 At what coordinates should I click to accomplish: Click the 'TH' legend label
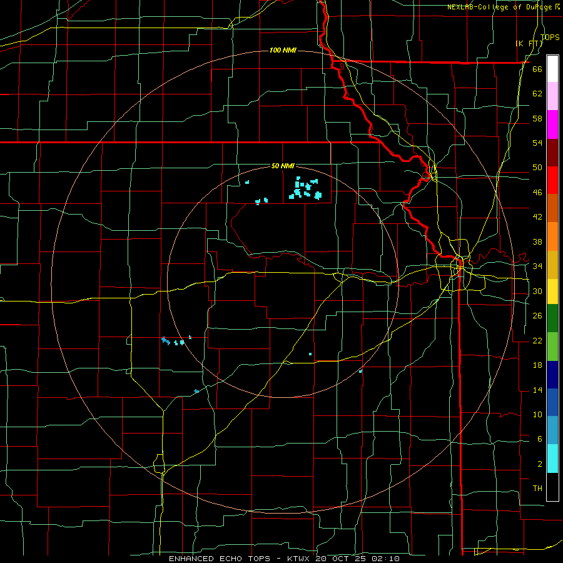tap(537, 489)
